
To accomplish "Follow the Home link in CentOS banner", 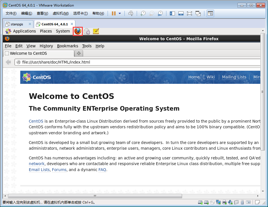I will pos(194,77).
